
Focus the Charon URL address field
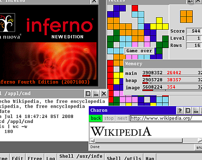166,118
